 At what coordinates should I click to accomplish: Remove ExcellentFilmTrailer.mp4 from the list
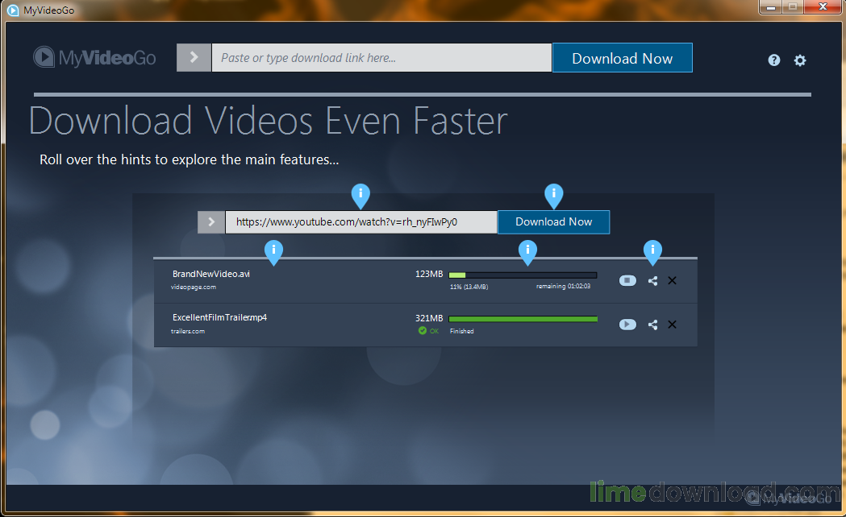[x=673, y=325]
